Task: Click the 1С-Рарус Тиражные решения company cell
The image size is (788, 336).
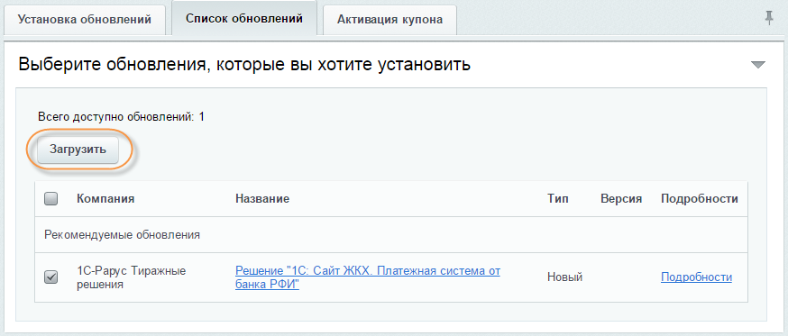Action: click(x=132, y=277)
